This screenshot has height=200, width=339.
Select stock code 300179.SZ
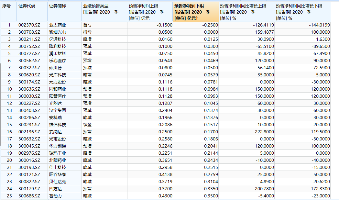tap(29, 189)
